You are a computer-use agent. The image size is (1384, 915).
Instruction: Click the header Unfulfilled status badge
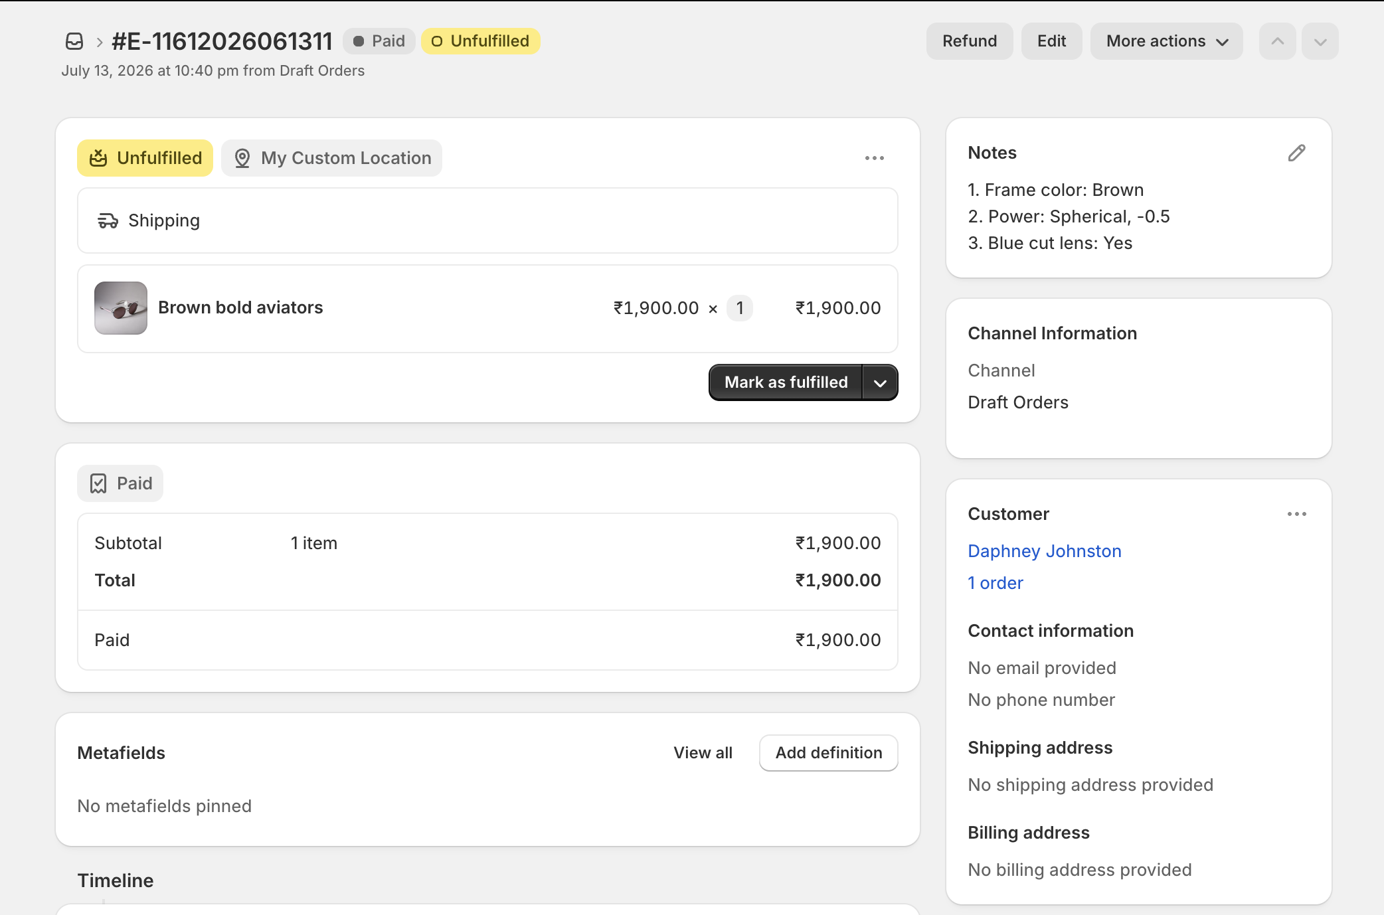click(x=480, y=41)
